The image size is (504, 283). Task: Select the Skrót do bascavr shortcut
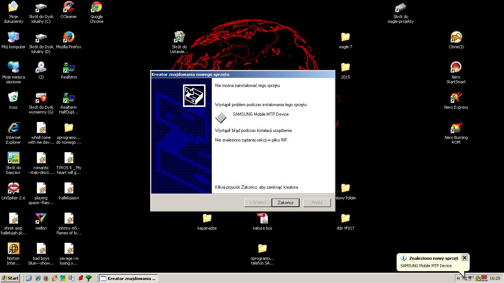[13, 163]
